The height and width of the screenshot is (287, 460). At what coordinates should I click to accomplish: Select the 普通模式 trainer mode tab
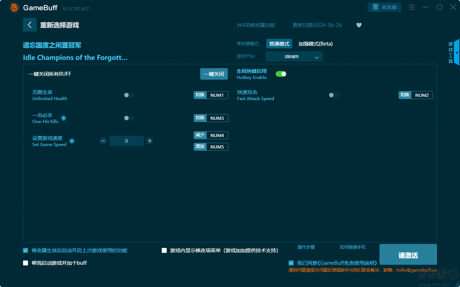pos(279,44)
